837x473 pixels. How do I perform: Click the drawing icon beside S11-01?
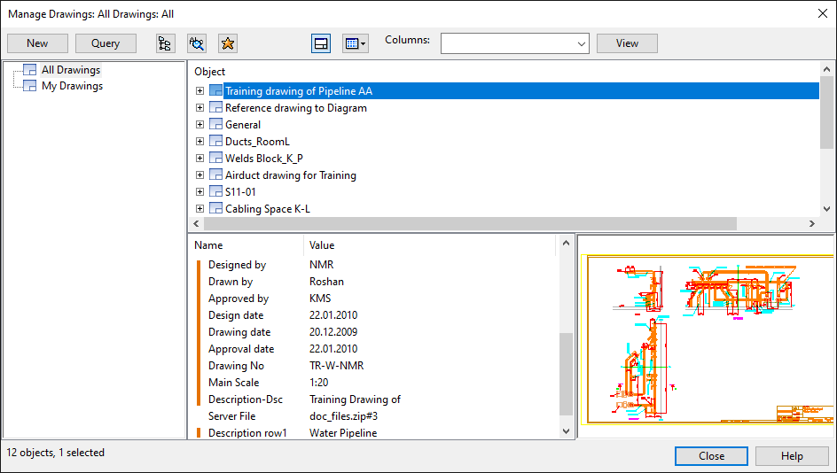(216, 192)
